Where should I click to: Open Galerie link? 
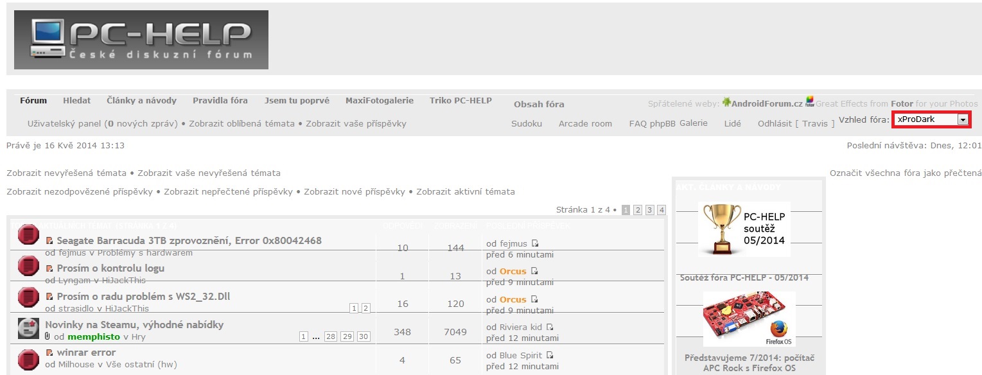point(694,123)
